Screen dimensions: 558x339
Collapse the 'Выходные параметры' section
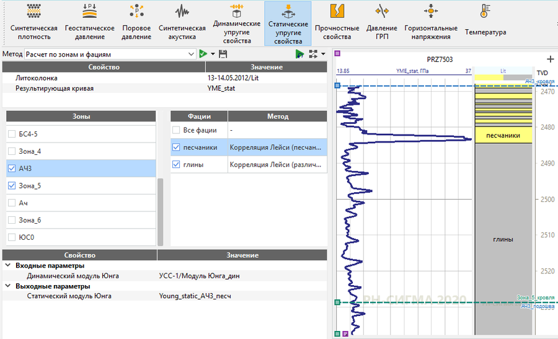click(7, 286)
